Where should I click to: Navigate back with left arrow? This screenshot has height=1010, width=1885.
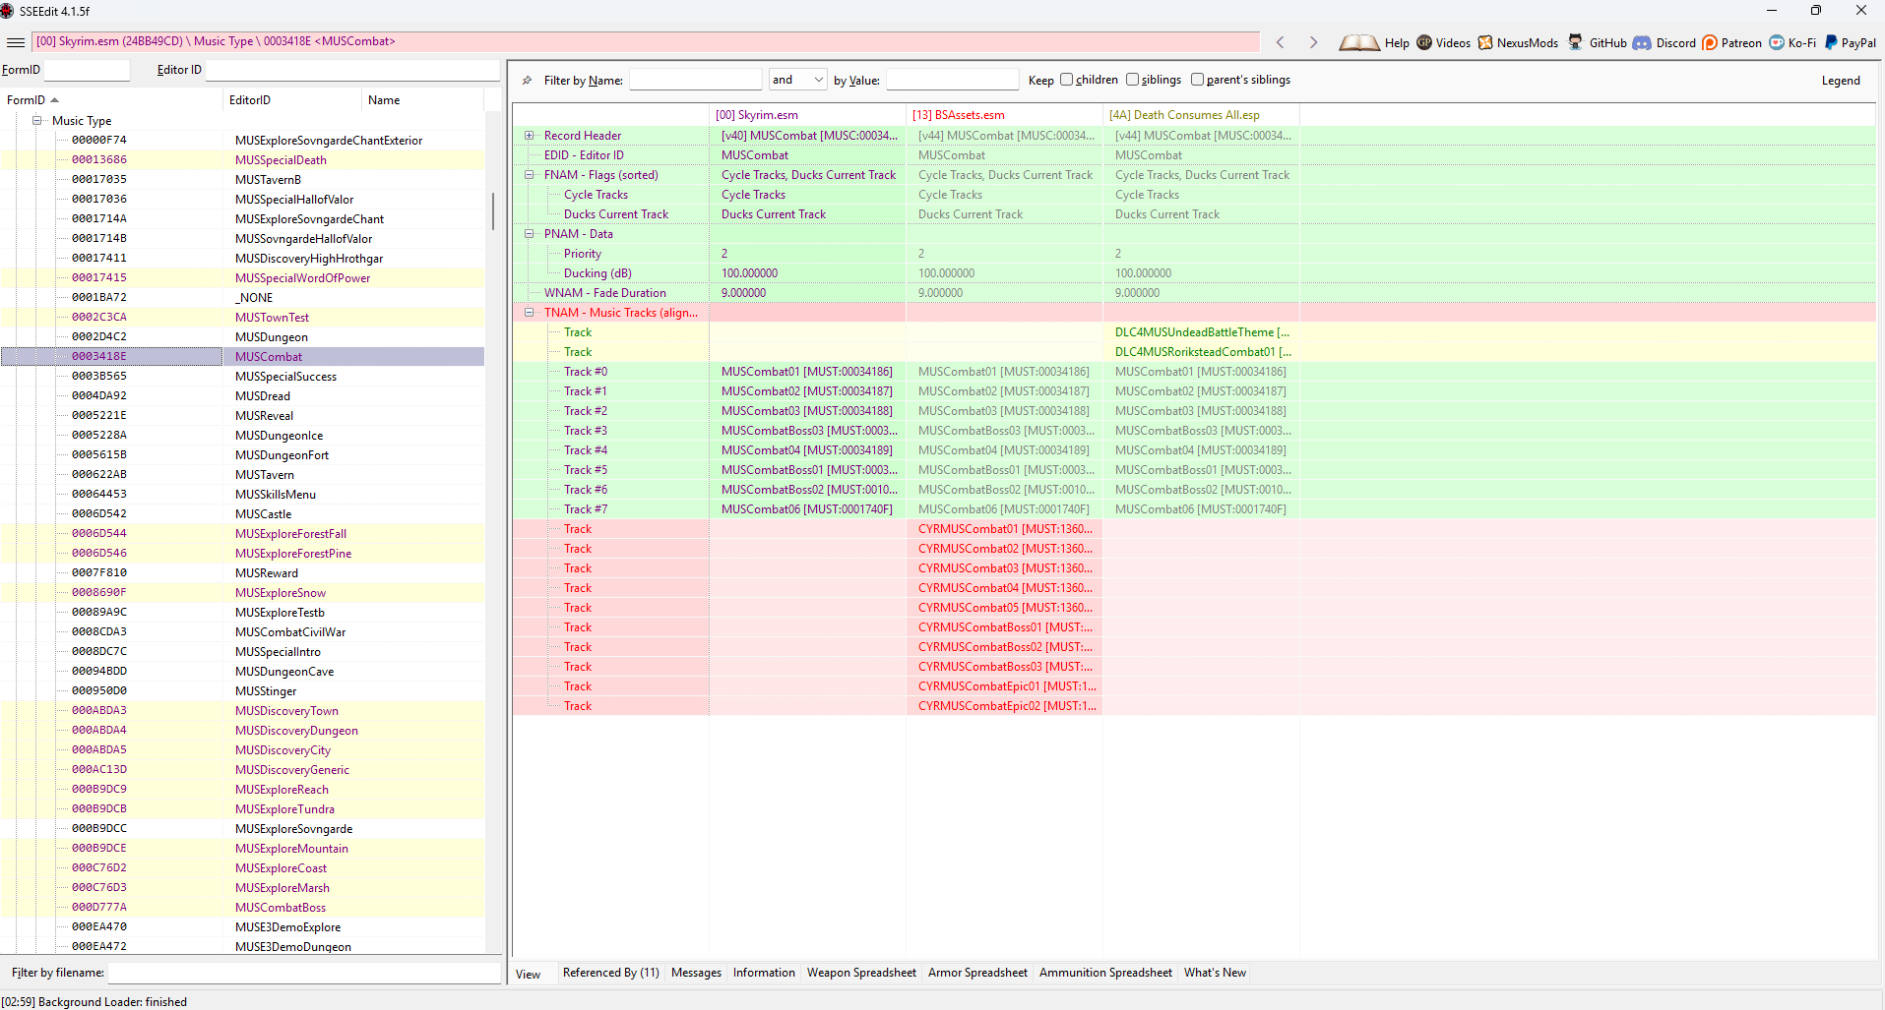(1280, 42)
